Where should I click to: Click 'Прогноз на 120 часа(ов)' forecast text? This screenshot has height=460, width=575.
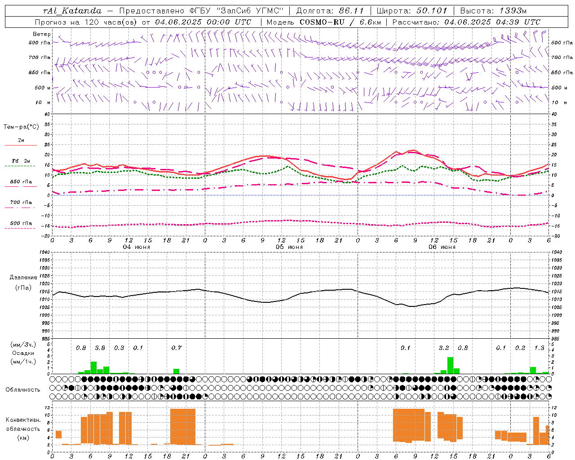click(86, 22)
